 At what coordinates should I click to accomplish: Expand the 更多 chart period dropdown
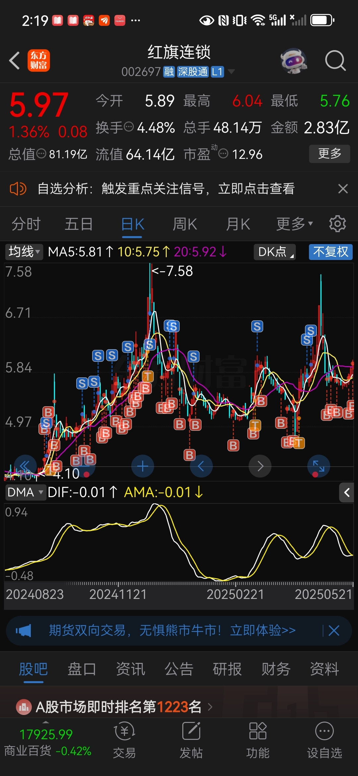[294, 224]
